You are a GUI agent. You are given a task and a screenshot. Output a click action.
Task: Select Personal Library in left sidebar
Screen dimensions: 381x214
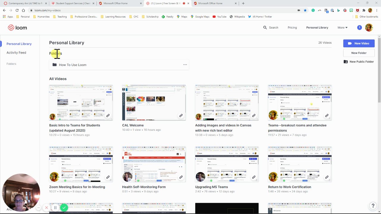(19, 44)
